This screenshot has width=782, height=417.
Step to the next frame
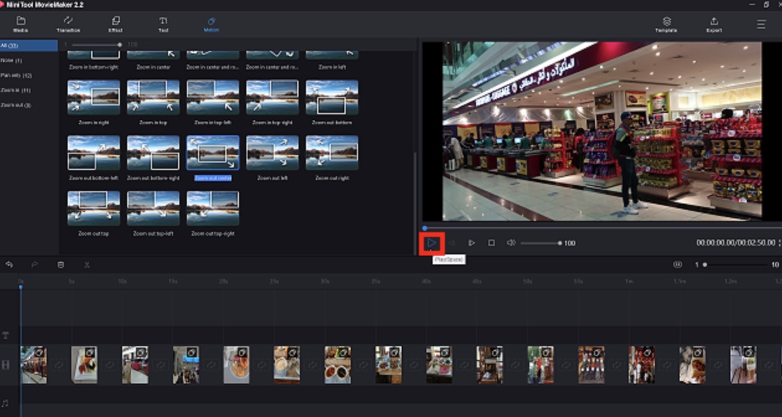pos(472,243)
